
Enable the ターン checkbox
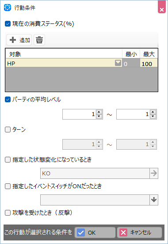tap(8, 129)
